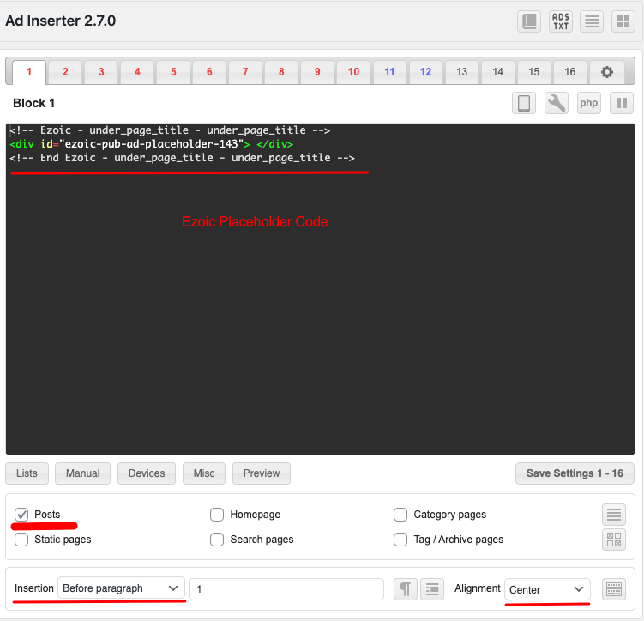Uncheck the Posts checkbox

coord(22,515)
